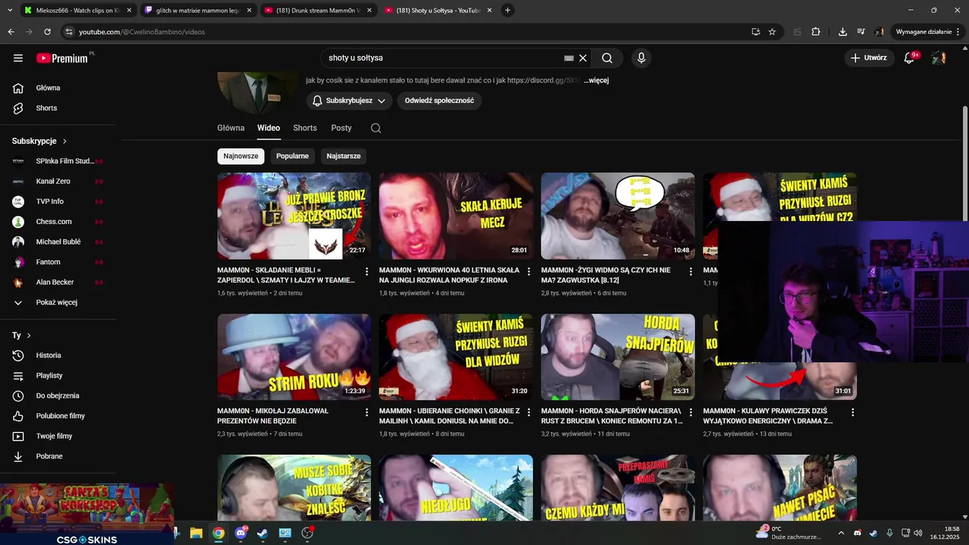The image size is (969, 545).
Task: Open the YouTube hamburger guide menu
Action: click(x=18, y=58)
